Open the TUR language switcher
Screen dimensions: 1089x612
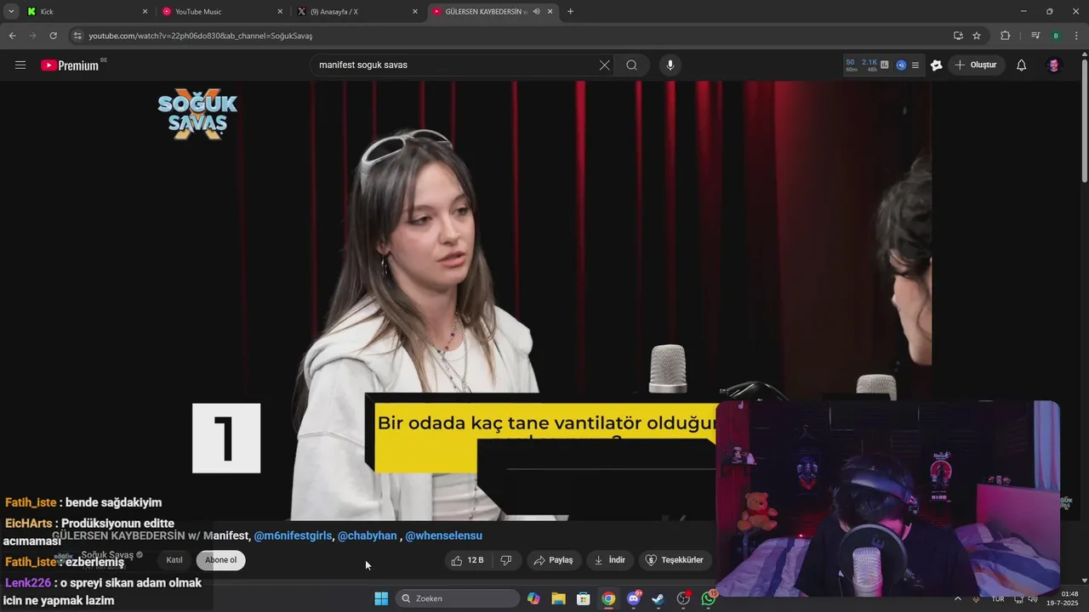[997, 599]
